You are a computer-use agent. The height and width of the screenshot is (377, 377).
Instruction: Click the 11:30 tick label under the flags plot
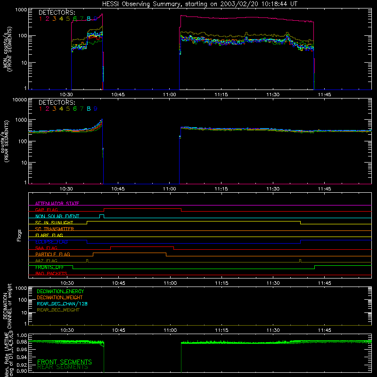(x=273, y=283)
